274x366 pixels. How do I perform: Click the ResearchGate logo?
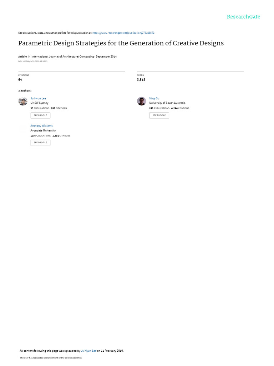[x=243, y=17]
